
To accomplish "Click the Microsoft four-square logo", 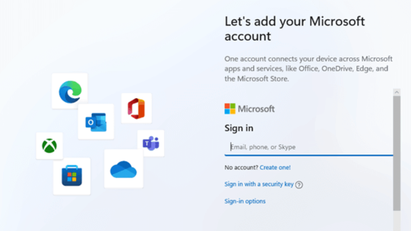I will coord(230,109).
